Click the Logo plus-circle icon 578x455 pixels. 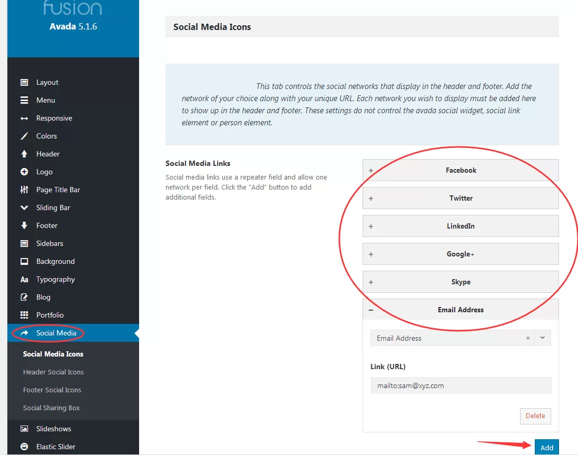24,172
